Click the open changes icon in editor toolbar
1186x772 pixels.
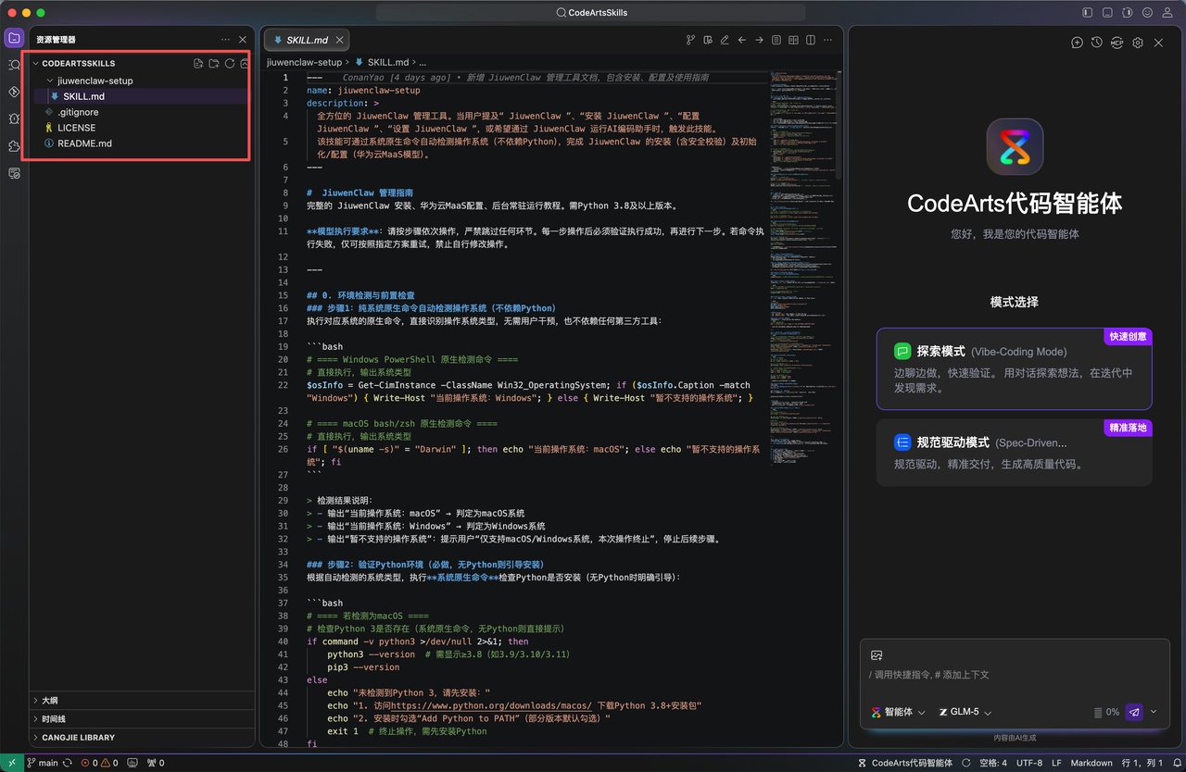[x=708, y=40]
